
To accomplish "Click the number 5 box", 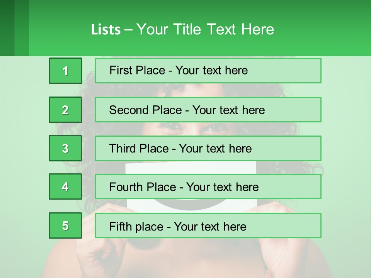I will pos(65,225).
